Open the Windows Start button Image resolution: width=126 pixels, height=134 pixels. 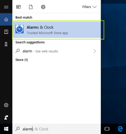(x=6, y=129)
